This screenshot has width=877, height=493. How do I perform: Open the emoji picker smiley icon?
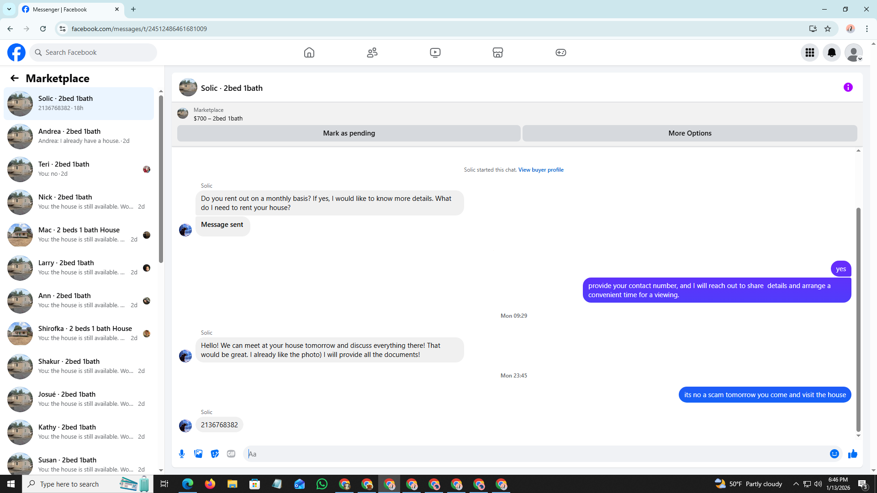[x=834, y=454]
